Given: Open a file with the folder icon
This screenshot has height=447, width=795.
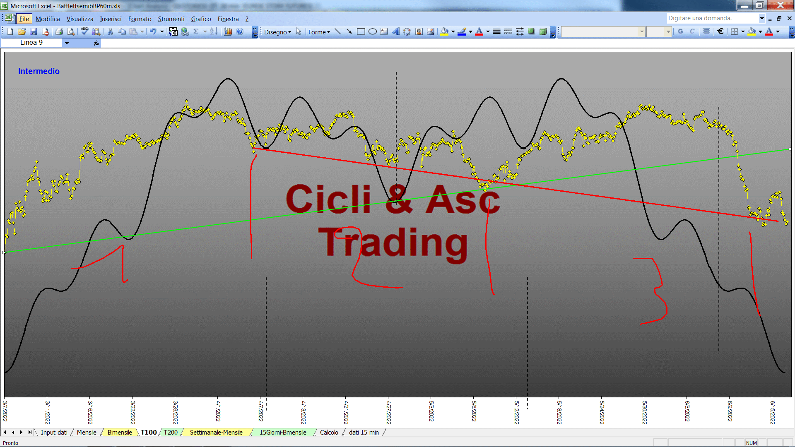Looking at the screenshot, I should [x=22, y=31].
